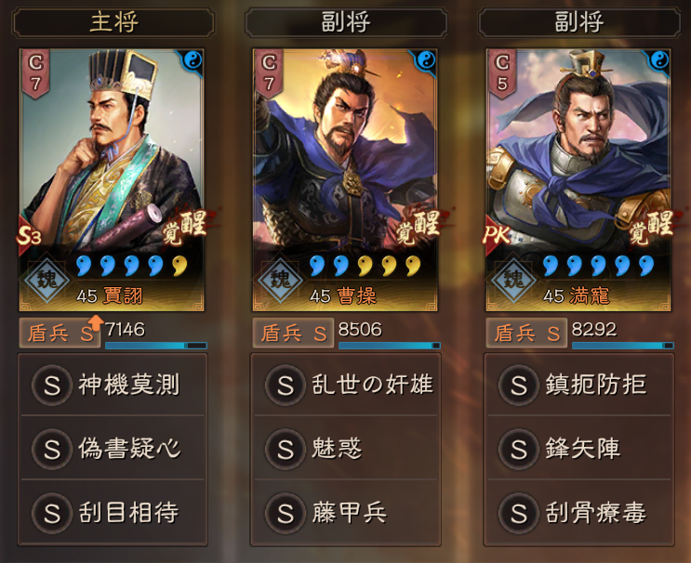Tap the 魏 faction emblem on 満寵's card
The image size is (691, 563).
click(514, 280)
